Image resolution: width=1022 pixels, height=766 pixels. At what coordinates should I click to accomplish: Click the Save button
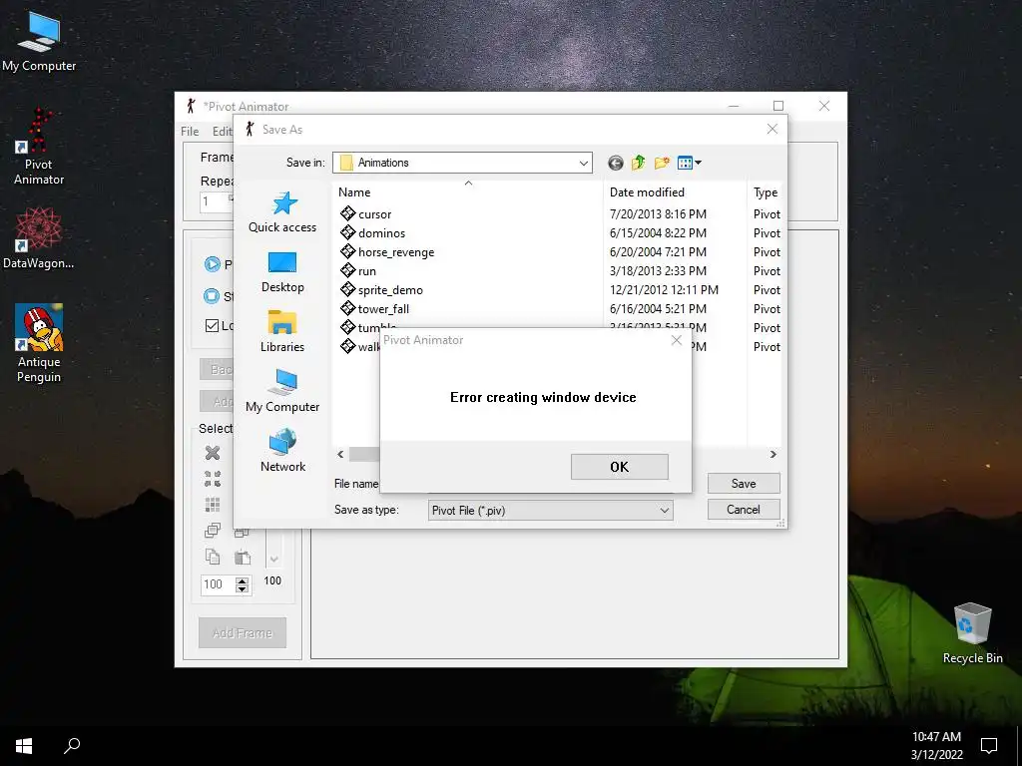pyautogui.click(x=744, y=484)
